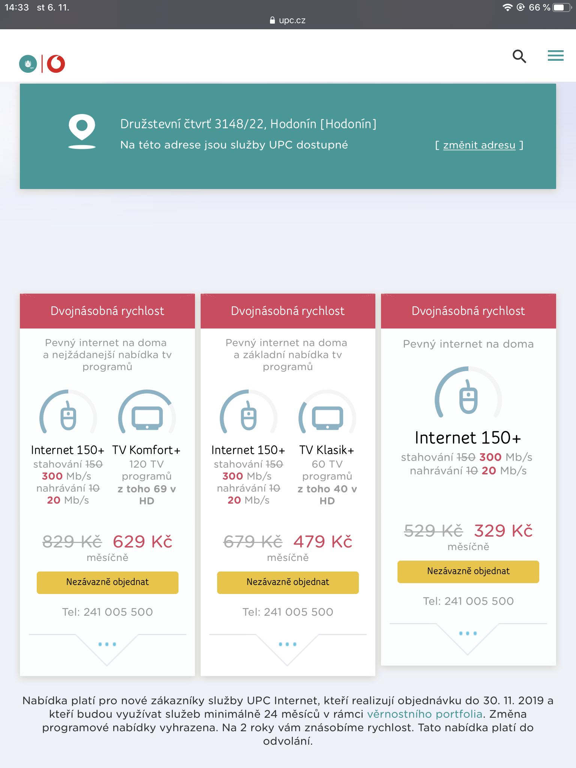The width and height of the screenshot is (576, 768).
Task: Click the změnit adresu link
Action: [479, 145]
